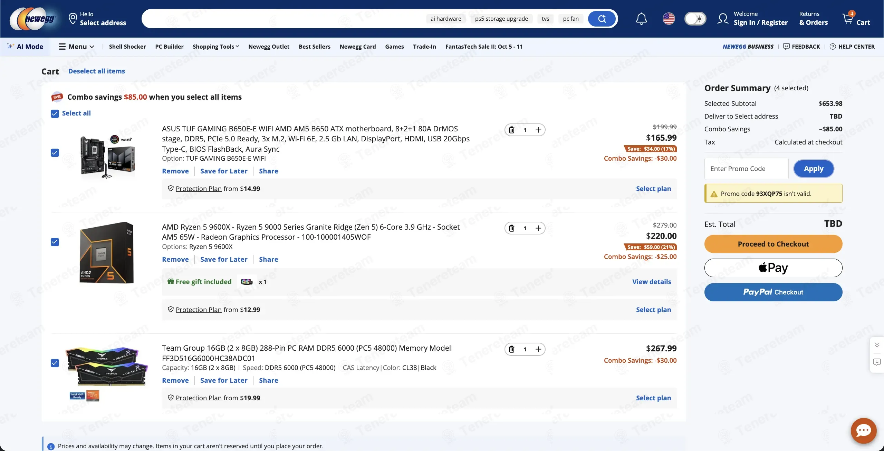The width and height of the screenshot is (884, 451).
Task: Delete the Ryzen 5 9600X with trash icon
Action: tap(512, 228)
